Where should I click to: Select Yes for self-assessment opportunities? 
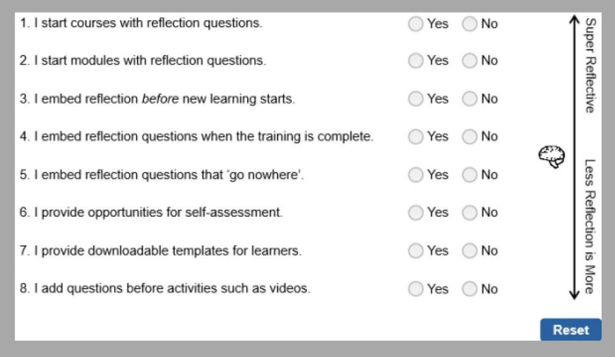click(416, 212)
